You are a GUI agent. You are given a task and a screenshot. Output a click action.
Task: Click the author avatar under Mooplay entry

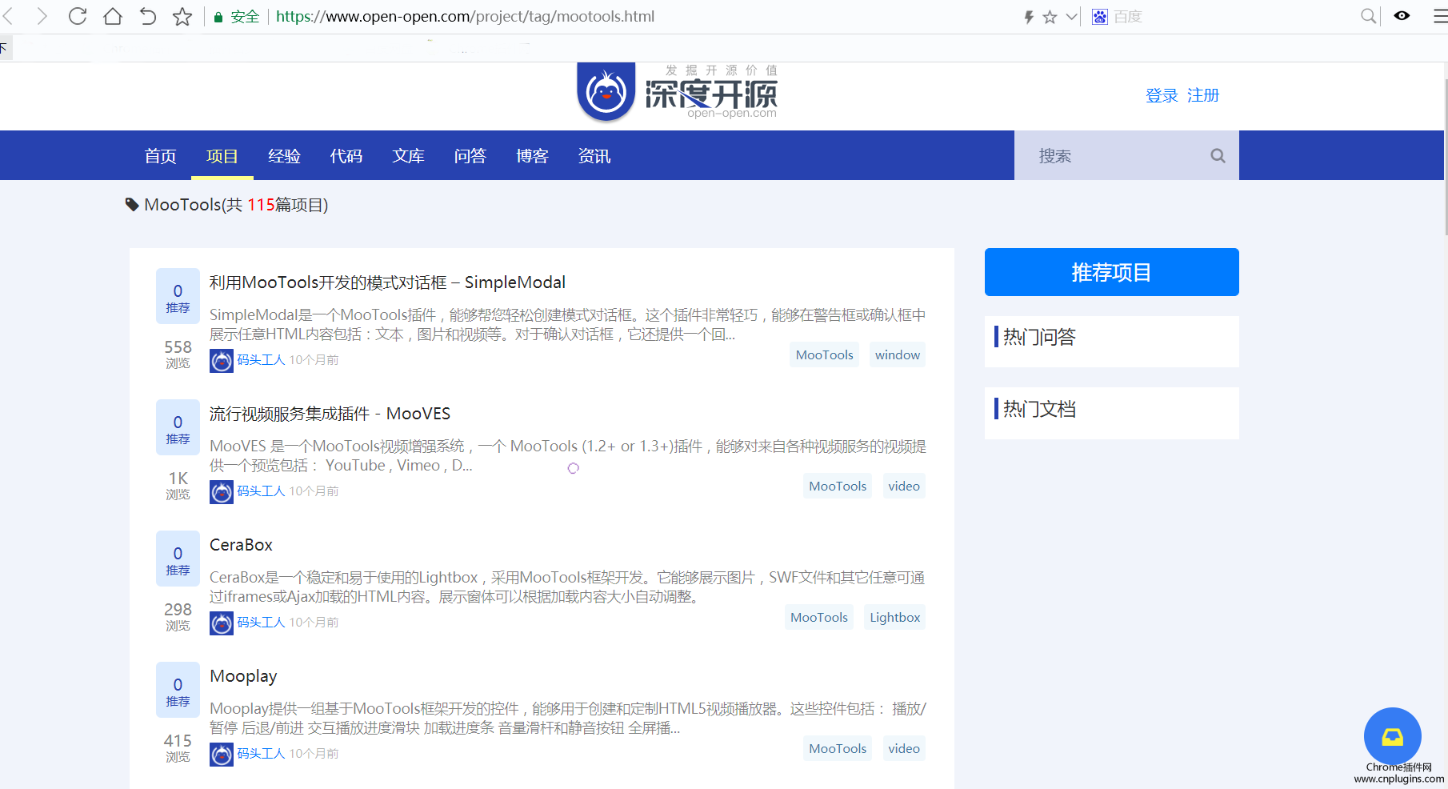(x=222, y=755)
